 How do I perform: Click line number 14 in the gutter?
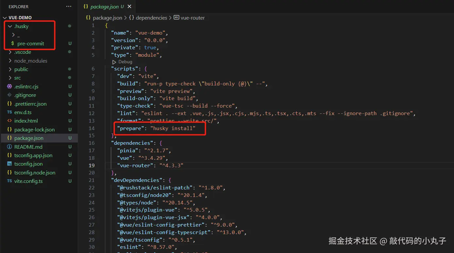pyautogui.click(x=92, y=128)
